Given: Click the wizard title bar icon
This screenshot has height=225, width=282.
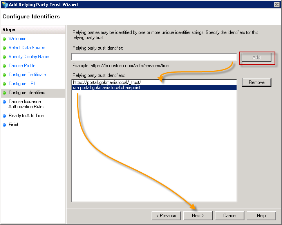Looking at the screenshot, I should [x=5, y=5].
